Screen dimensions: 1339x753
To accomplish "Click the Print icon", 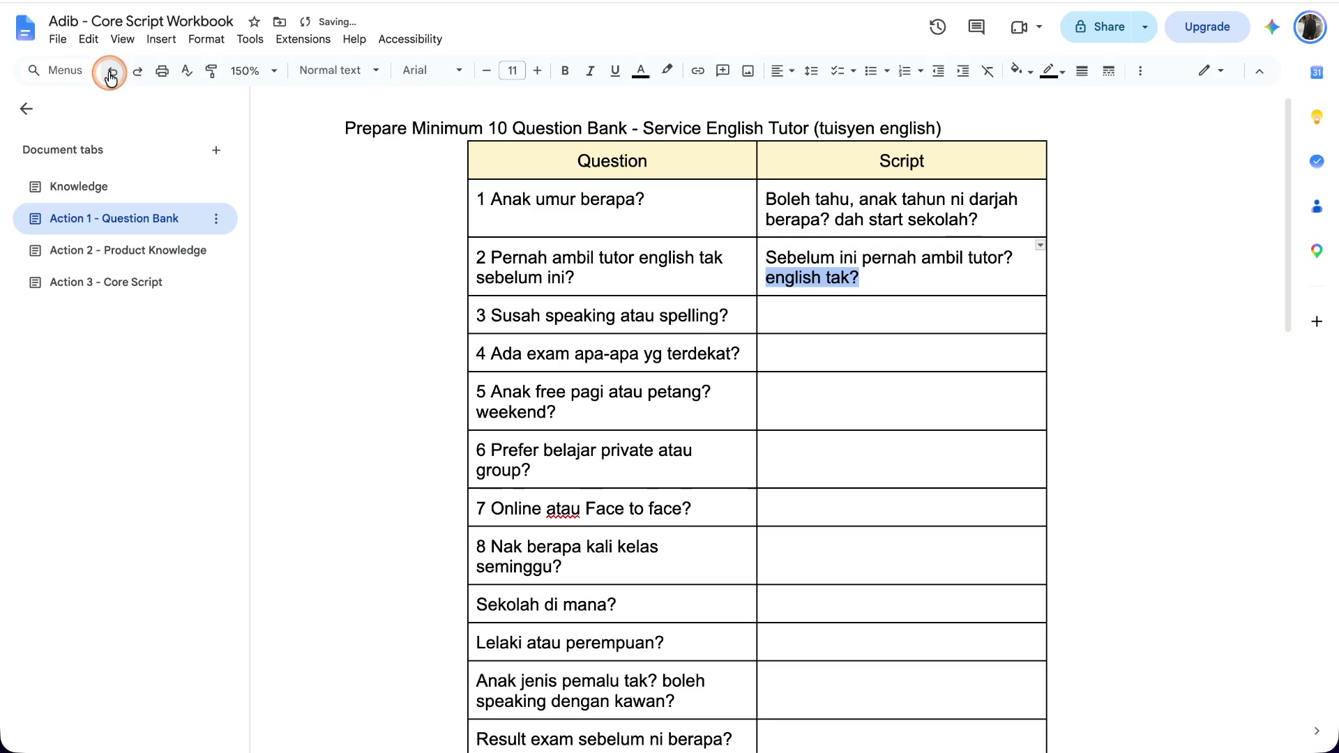I will (x=162, y=71).
